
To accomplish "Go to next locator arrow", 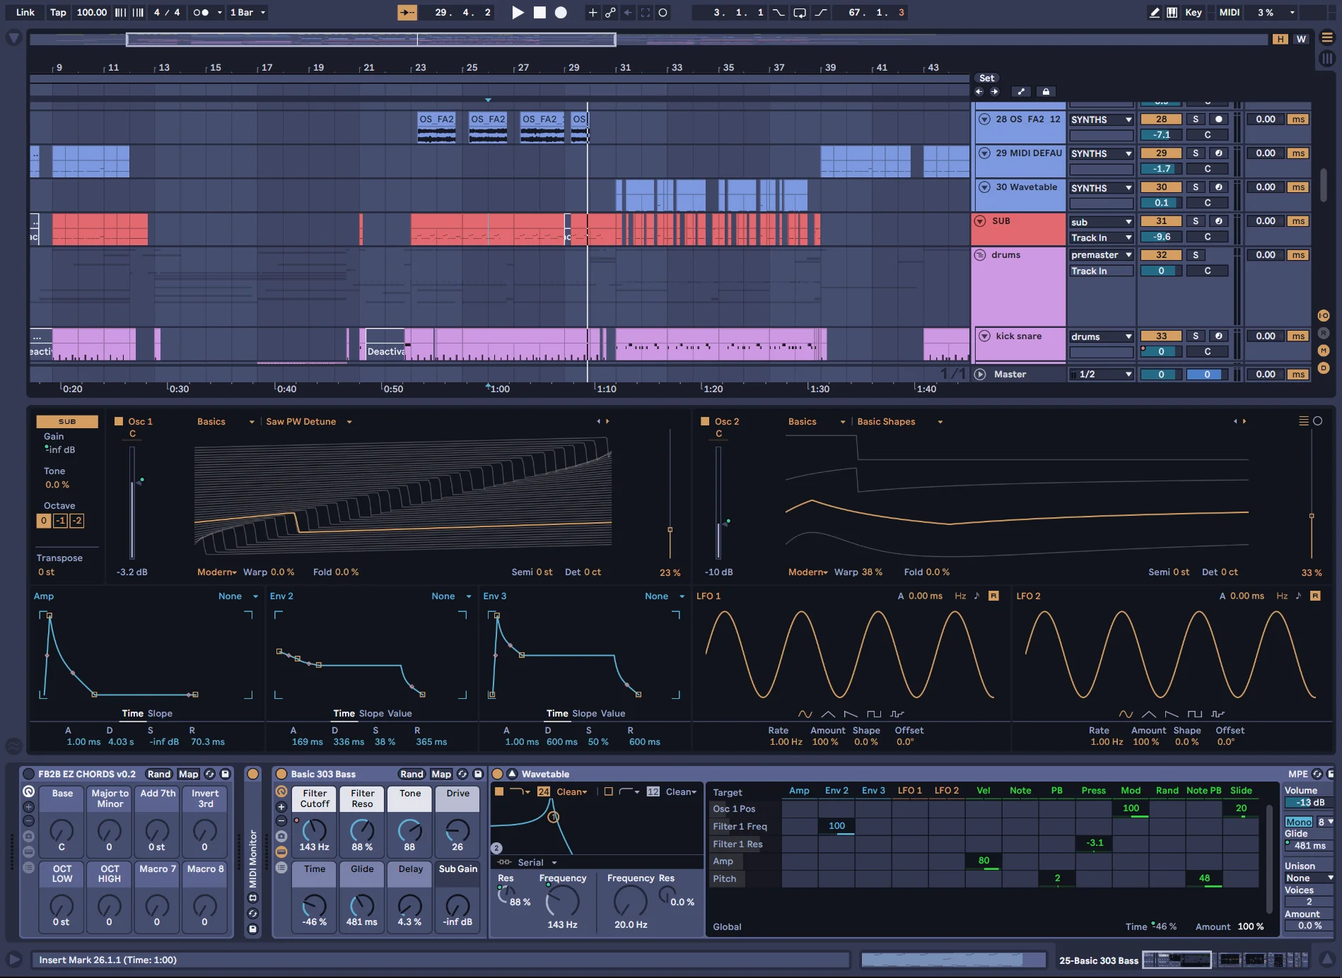I will pos(994,91).
